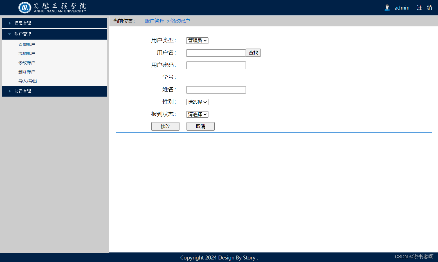Click the admin username text
438x262 pixels.
(x=402, y=8)
